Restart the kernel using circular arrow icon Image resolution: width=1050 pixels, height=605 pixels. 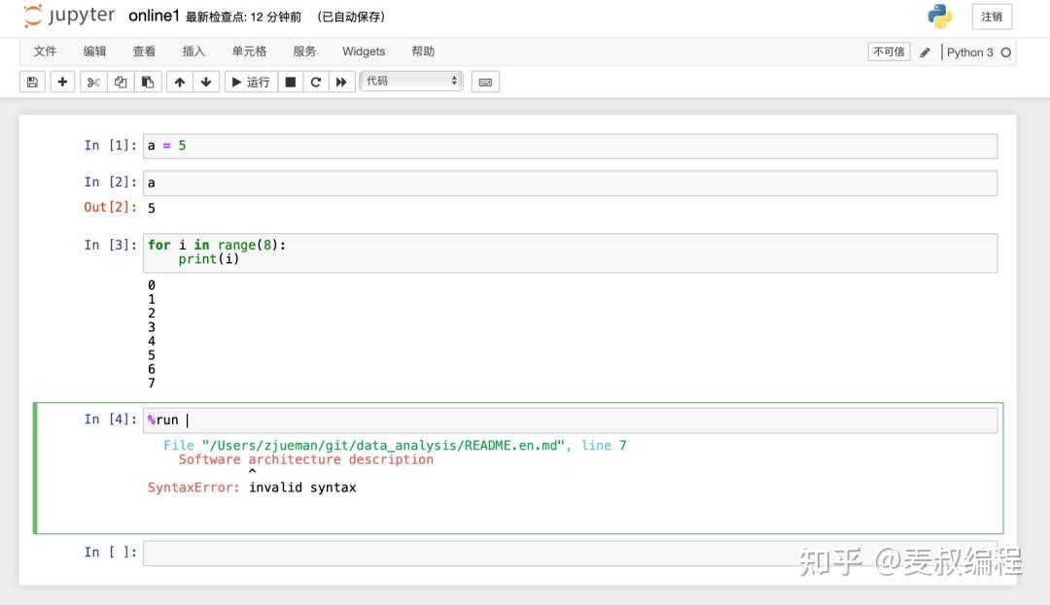click(x=315, y=82)
